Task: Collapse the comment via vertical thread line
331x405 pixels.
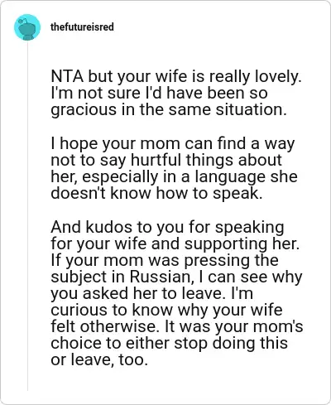Action: pyautogui.click(x=27, y=215)
